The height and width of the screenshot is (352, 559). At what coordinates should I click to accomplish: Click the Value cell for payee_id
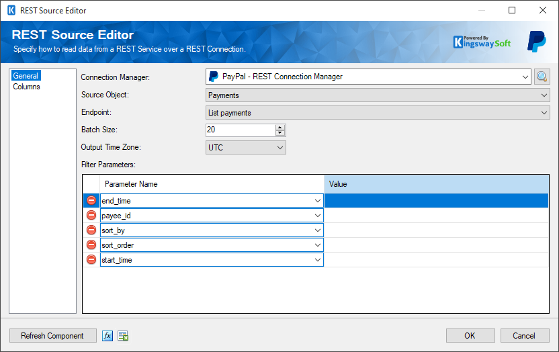(436, 216)
